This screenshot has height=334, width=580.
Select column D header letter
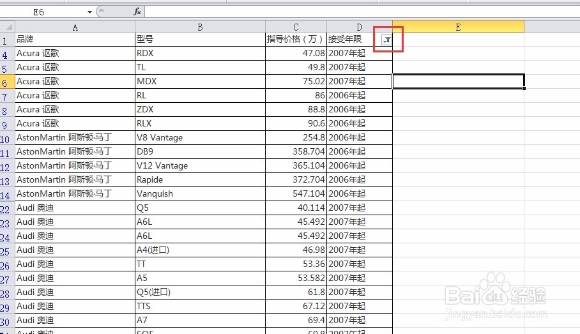click(359, 27)
